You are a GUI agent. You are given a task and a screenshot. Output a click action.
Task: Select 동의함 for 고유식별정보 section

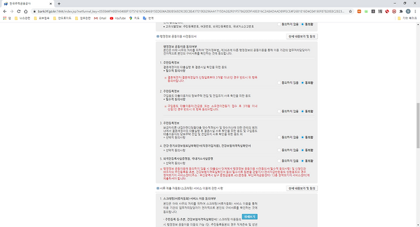tap(302, 24)
